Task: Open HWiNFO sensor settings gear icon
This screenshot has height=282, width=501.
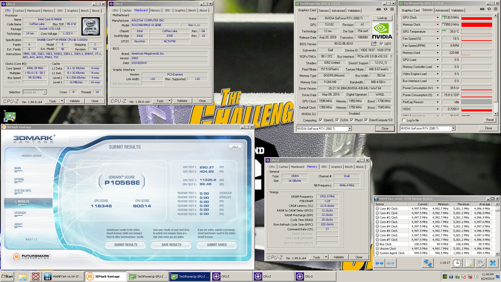Action: pyautogui.click(x=481, y=263)
